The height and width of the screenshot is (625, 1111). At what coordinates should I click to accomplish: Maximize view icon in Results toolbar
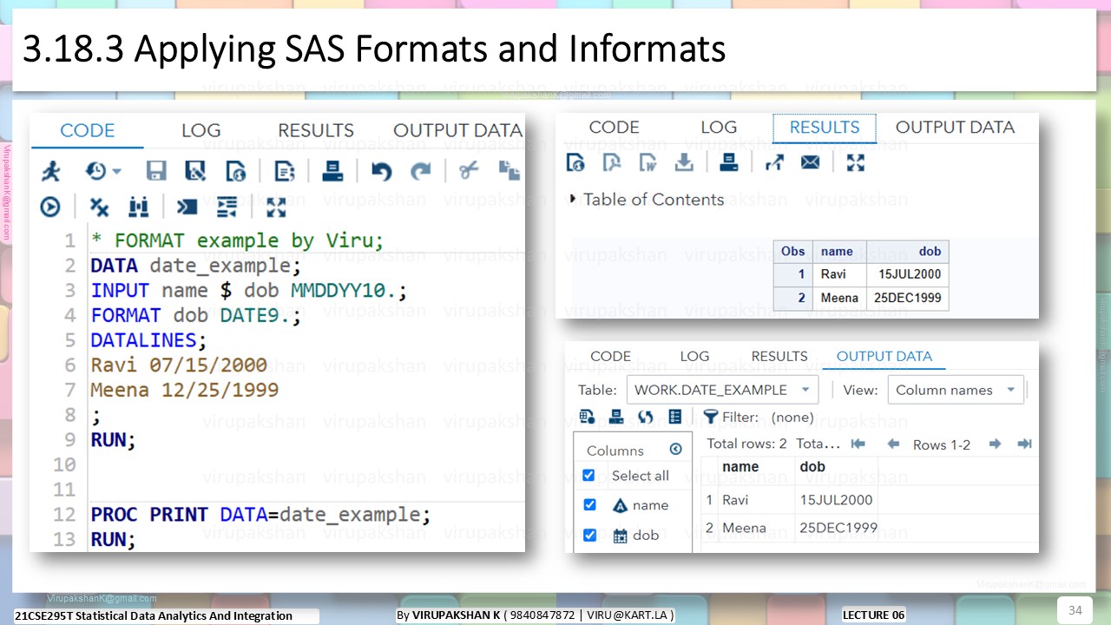pos(856,162)
